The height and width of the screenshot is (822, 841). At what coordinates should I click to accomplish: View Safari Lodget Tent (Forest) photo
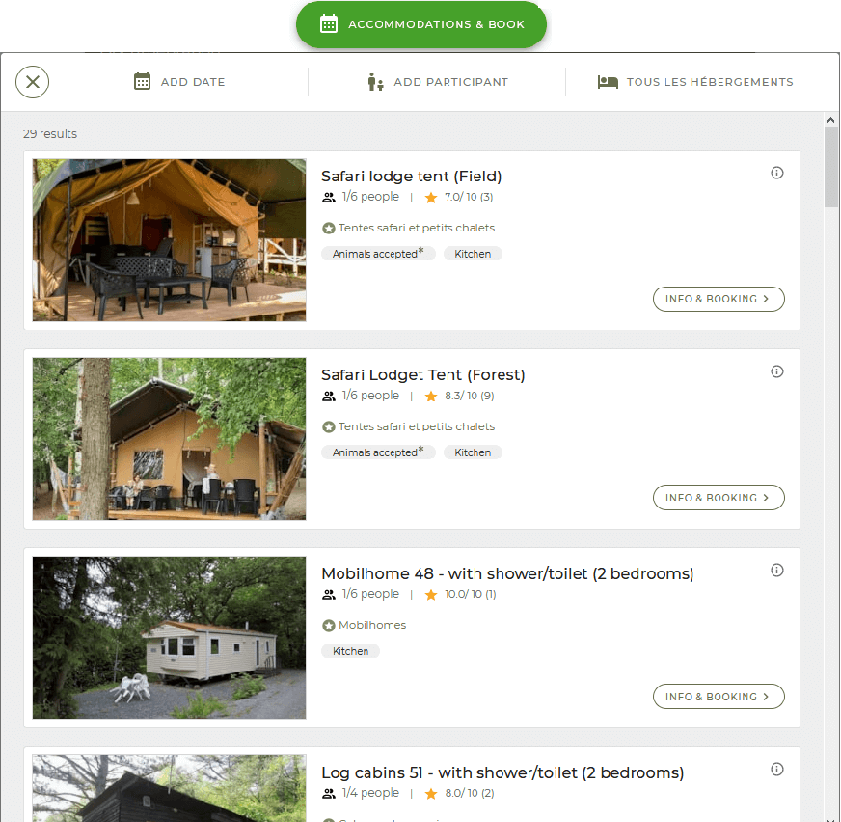pos(169,439)
